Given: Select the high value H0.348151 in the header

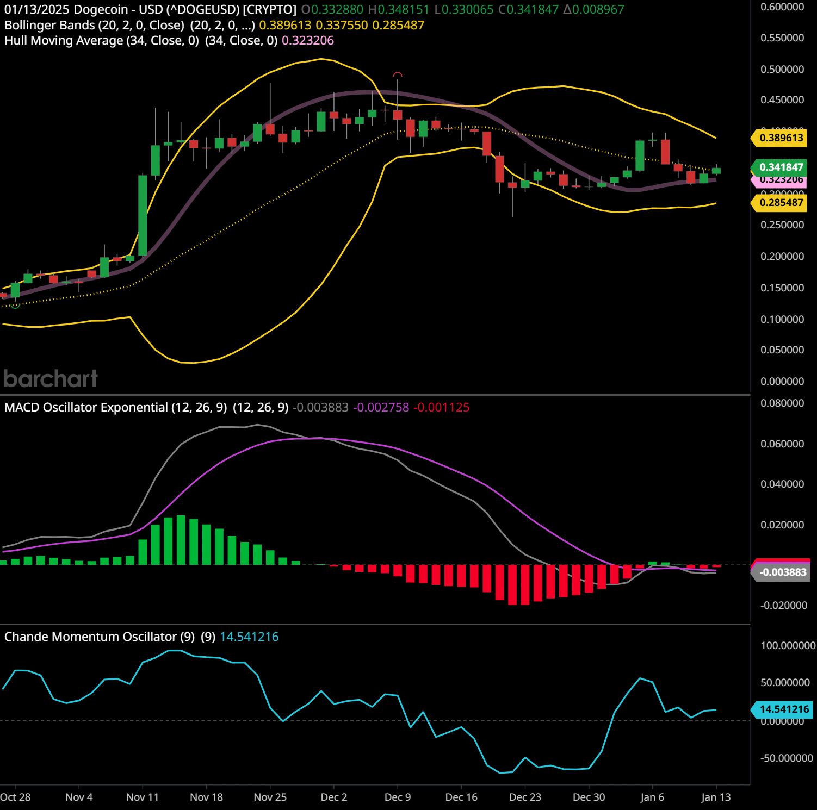Looking at the screenshot, I should (x=399, y=9).
